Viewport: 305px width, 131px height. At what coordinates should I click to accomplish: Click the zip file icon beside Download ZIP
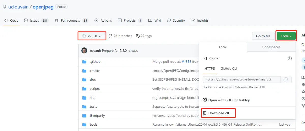[x=205, y=113]
